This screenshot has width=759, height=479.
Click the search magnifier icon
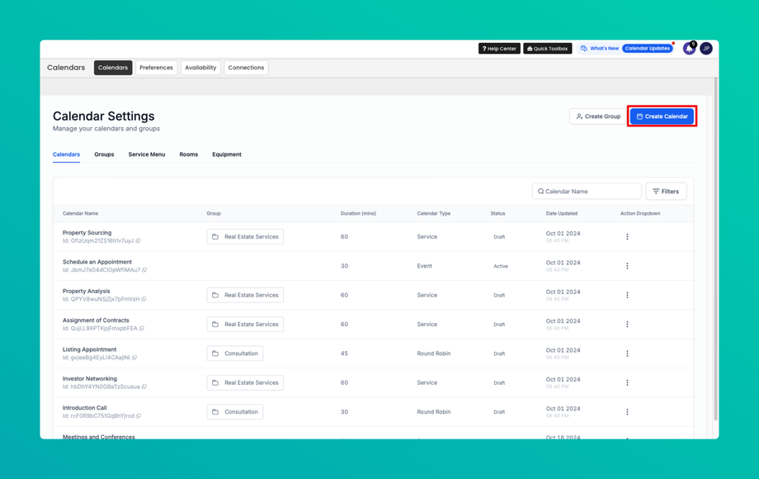pyautogui.click(x=540, y=192)
